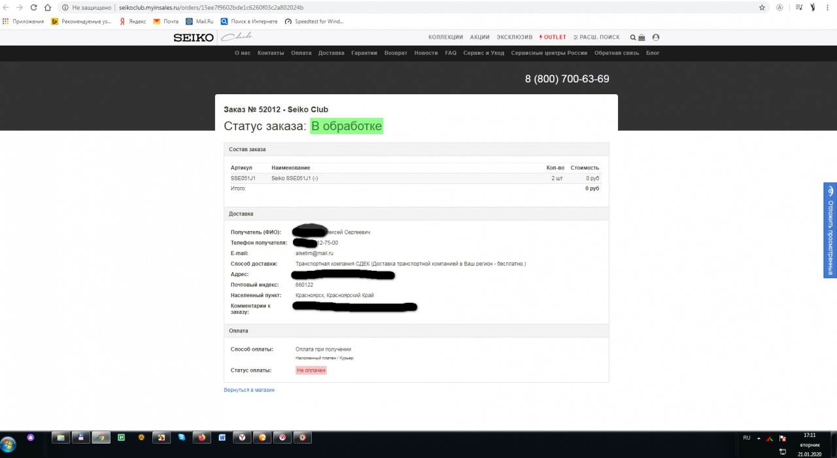
Task: Open the user account icon
Action: (656, 37)
